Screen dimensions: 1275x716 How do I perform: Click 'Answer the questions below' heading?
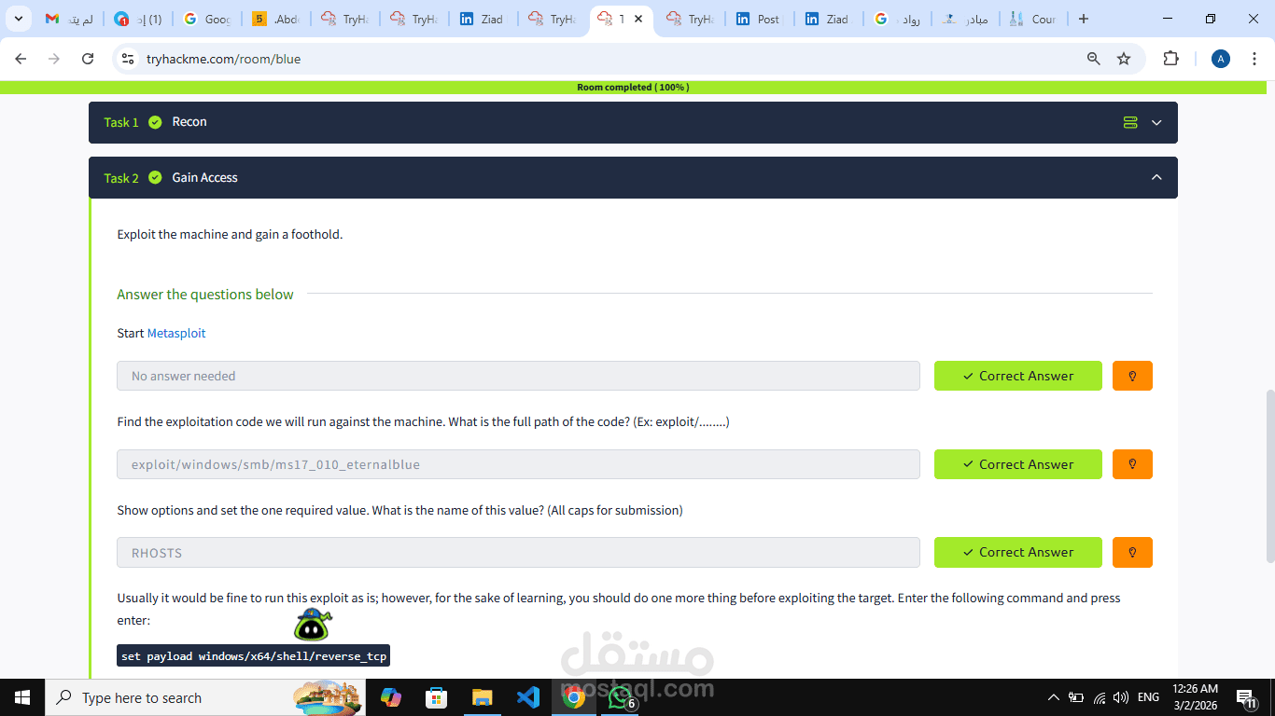point(205,295)
